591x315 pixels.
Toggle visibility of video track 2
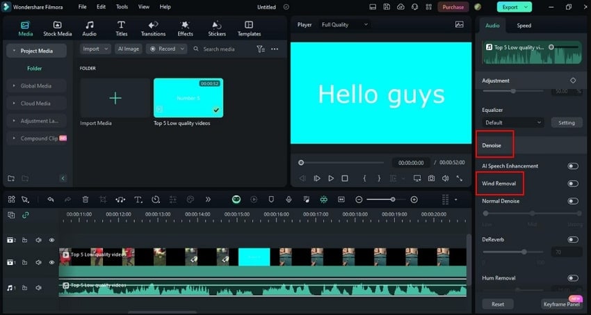pyautogui.click(x=51, y=240)
